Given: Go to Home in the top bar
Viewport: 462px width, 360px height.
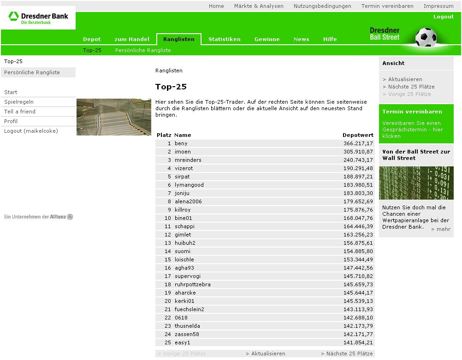Looking at the screenshot, I should point(216,6).
